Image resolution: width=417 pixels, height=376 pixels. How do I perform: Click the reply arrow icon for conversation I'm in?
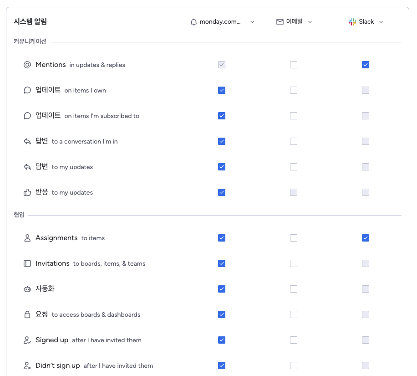27,141
